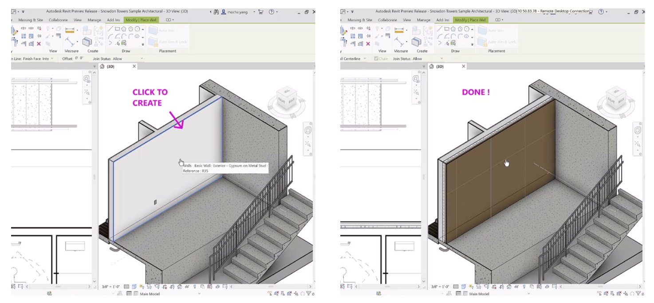Viewport: 654px width, 303px height.
Task: Toggle Select Links in right status bar
Action: point(599,293)
